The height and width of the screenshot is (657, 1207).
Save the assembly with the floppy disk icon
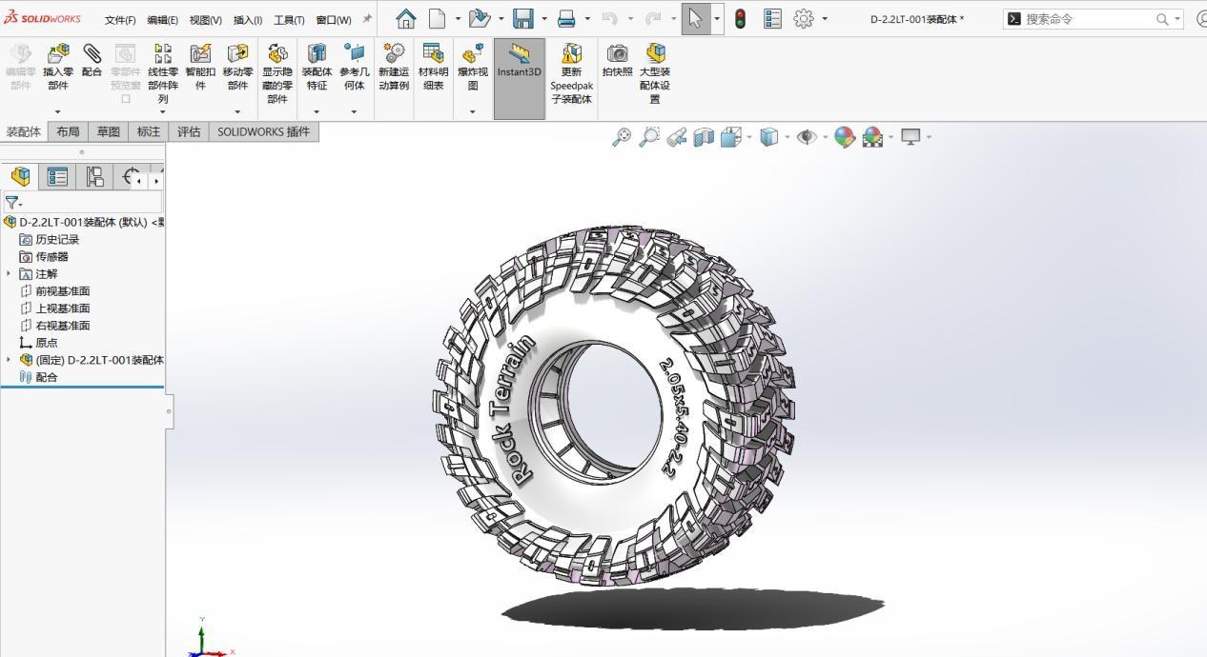coord(523,19)
